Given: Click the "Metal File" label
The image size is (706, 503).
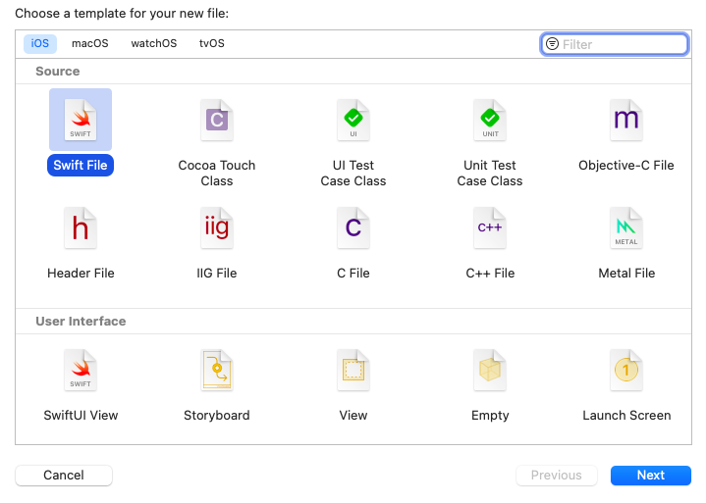Looking at the screenshot, I should (x=626, y=274).
